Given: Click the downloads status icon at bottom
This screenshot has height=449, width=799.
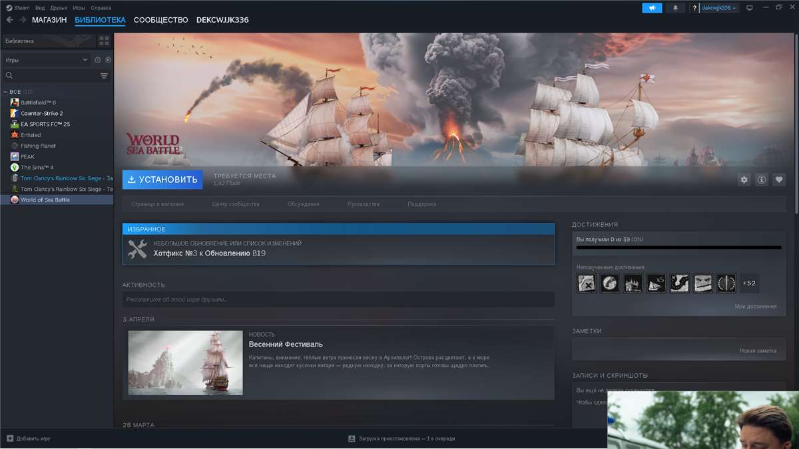Looking at the screenshot, I should pos(352,438).
